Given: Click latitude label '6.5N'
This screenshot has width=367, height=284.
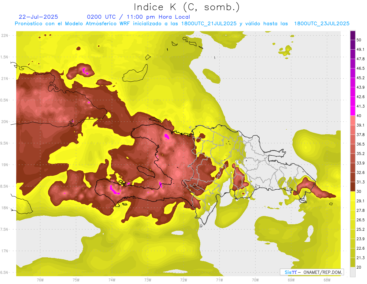Looking at the screenshot, I should click(x=5, y=273).
